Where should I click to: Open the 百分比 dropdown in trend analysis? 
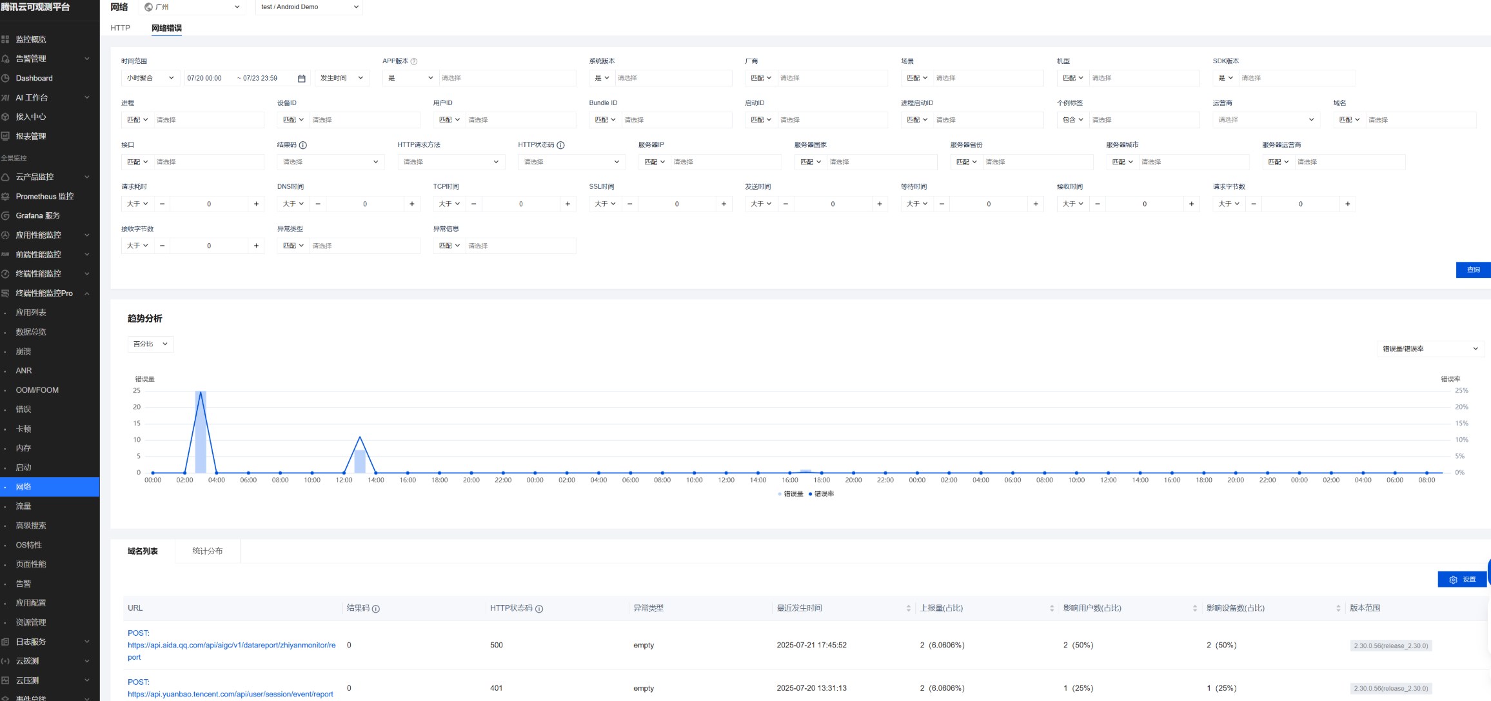tap(150, 344)
